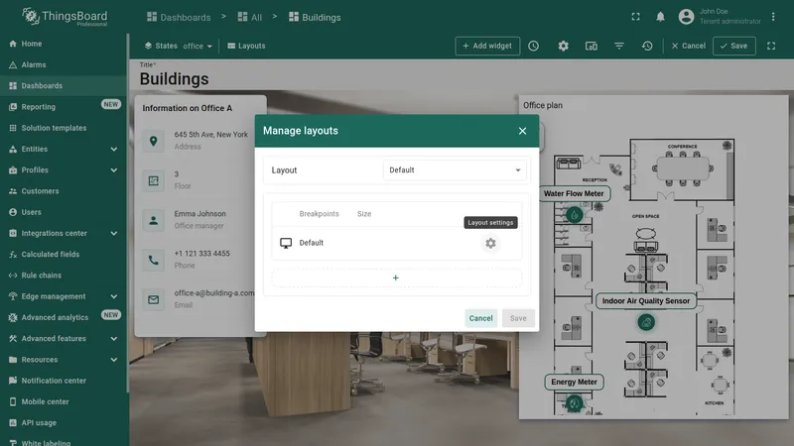Viewport: 794px width, 446px height.
Task: Click the email office-a@building-a.com
Action: pyautogui.click(x=214, y=293)
